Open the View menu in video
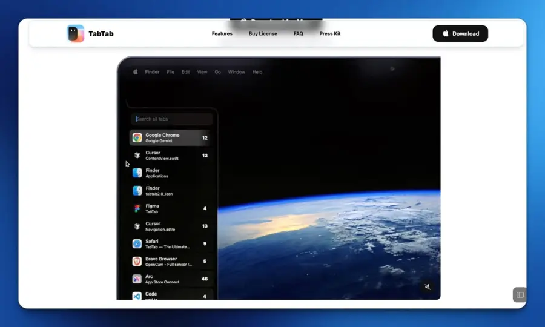Image resolution: width=545 pixels, height=327 pixels. pyautogui.click(x=202, y=72)
